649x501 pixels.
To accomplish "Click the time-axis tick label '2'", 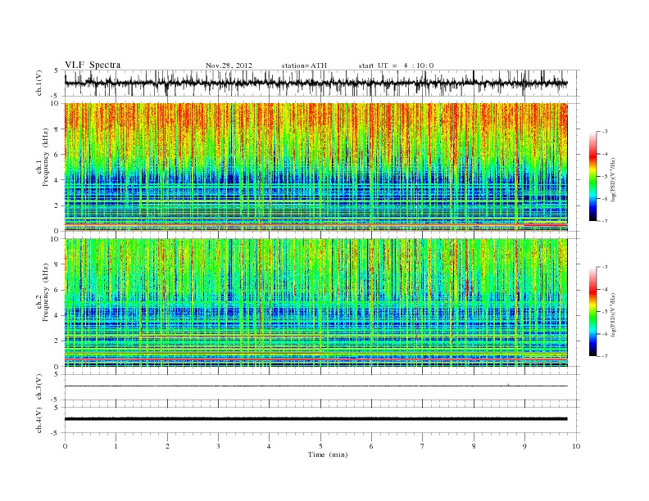I will [167, 446].
